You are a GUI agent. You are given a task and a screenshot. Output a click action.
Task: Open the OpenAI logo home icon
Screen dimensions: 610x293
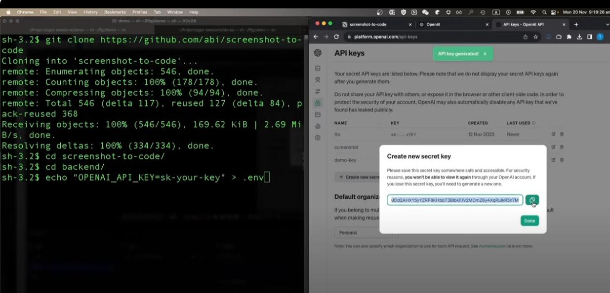click(318, 53)
